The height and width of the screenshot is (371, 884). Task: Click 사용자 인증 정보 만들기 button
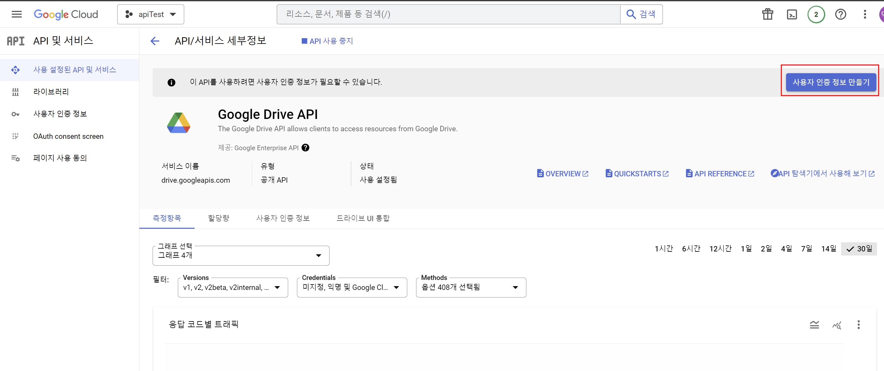click(x=831, y=82)
